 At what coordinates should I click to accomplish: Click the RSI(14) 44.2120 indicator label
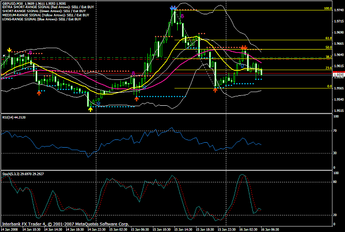click(14, 117)
